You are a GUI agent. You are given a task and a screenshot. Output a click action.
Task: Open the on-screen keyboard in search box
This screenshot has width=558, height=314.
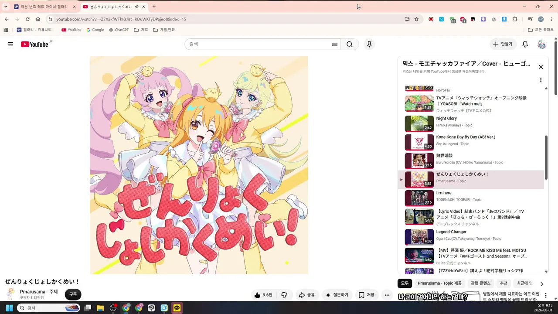click(x=334, y=44)
